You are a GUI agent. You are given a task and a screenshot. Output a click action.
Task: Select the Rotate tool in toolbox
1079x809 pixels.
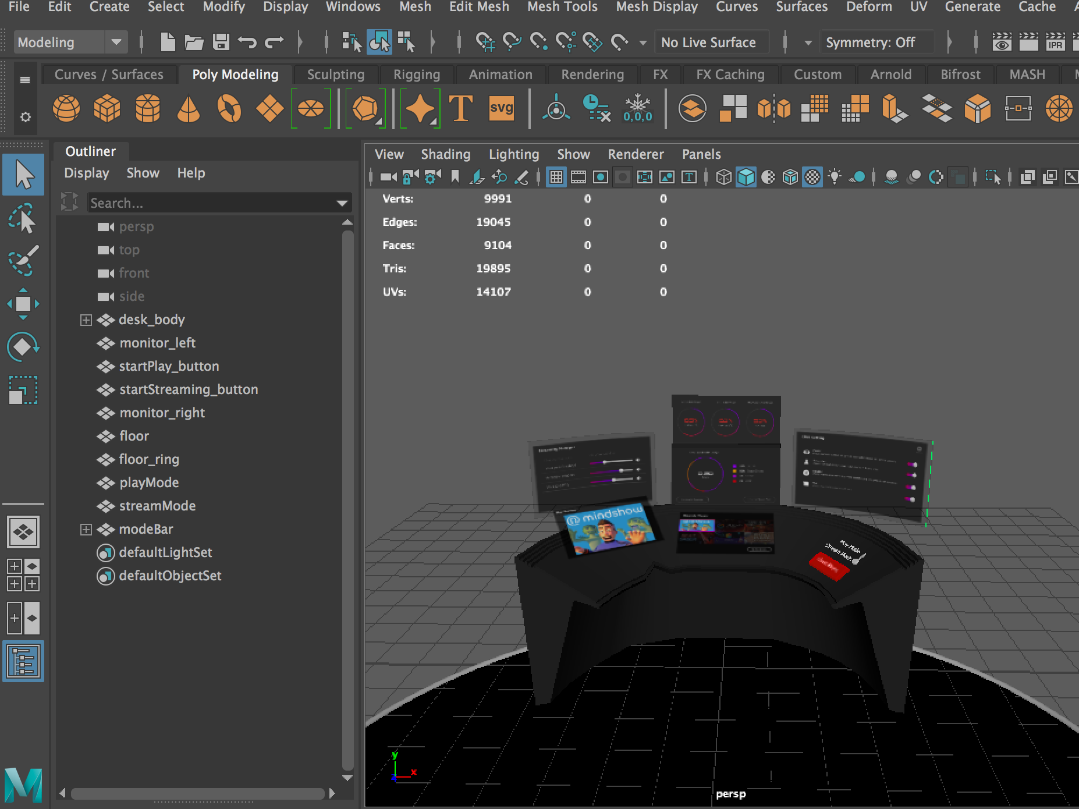(x=23, y=347)
